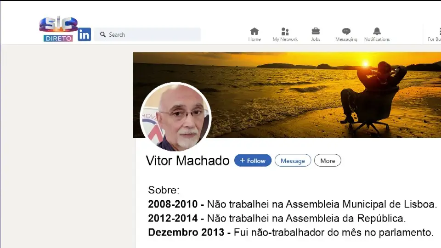Viewport: 441px width, 248px height.
Task: Focus the Search input field
Action: click(147, 34)
